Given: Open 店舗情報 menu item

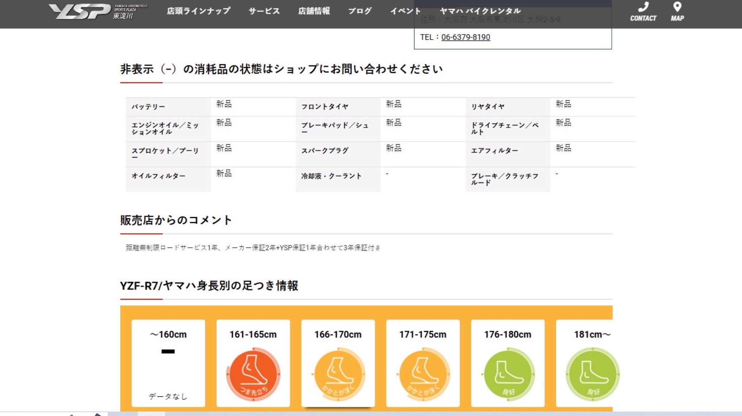Looking at the screenshot, I should pos(314,11).
